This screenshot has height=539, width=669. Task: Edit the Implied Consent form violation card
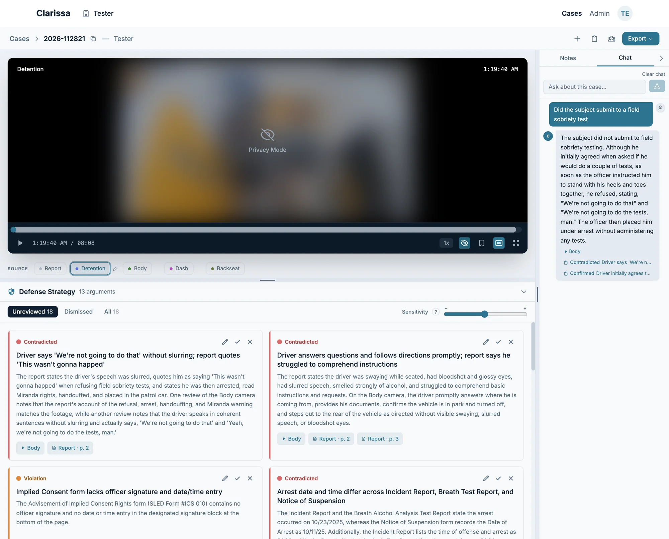pyautogui.click(x=225, y=479)
